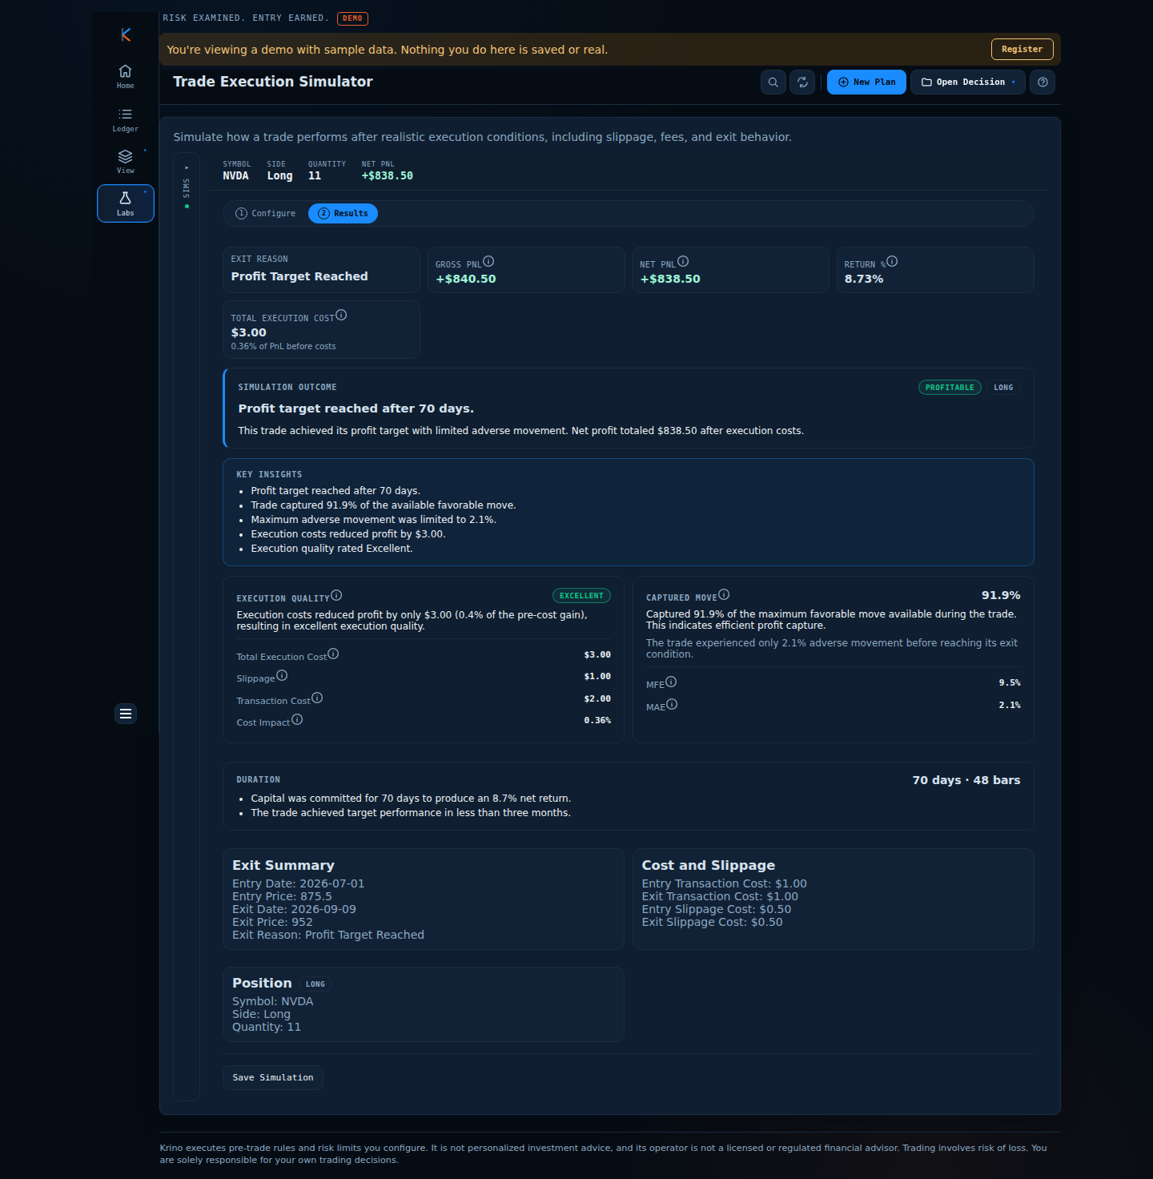The image size is (1153, 1179).
Task: Click the 'Exit Price: 952' line
Action: 272,922
